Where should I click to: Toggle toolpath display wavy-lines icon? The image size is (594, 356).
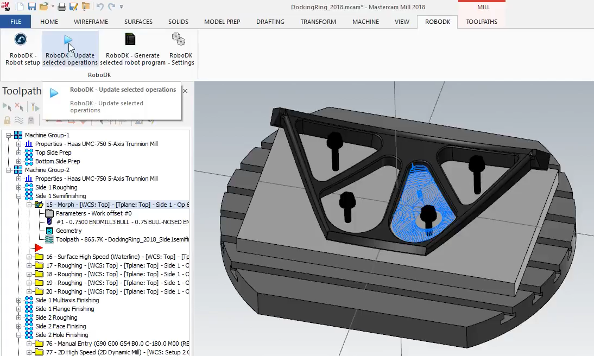click(x=19, y=120)
